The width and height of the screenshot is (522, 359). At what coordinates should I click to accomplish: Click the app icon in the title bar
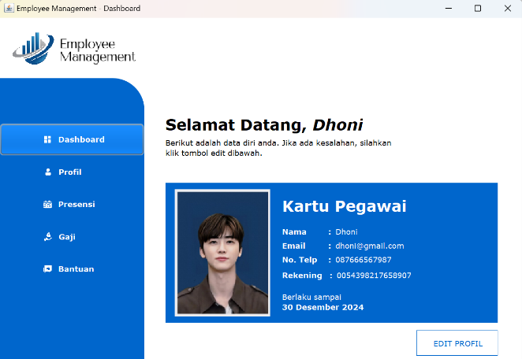(x=9, y=8)
